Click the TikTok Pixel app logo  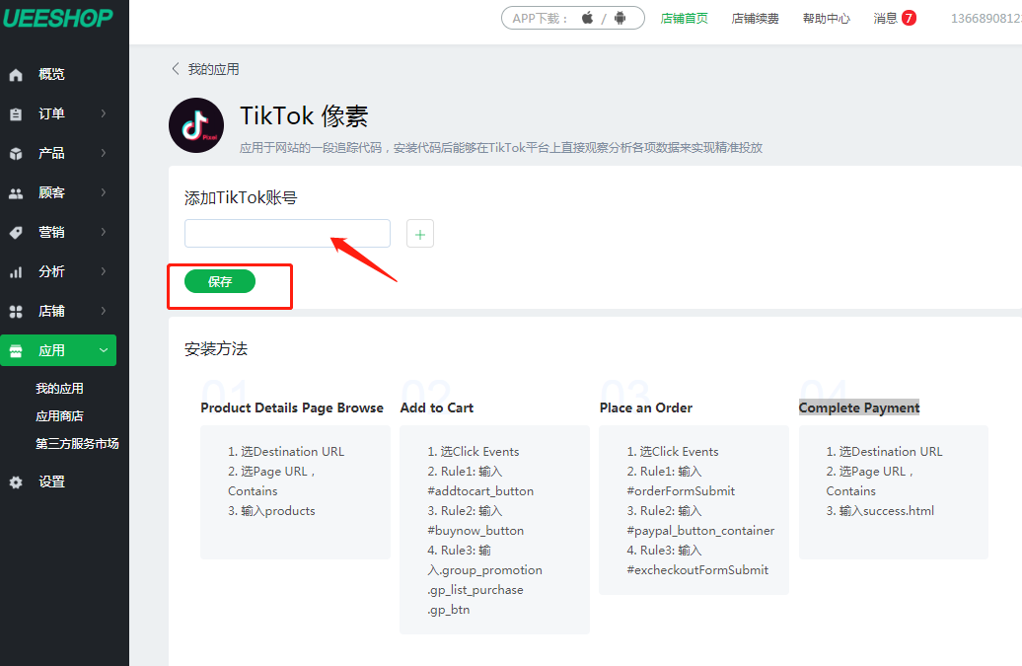pos(196,125)
